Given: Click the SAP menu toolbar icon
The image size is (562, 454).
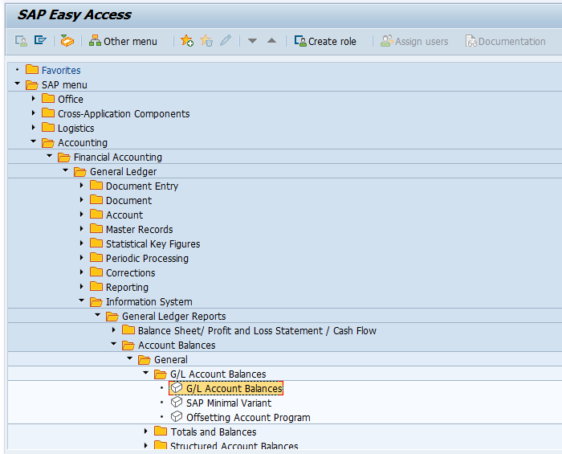Looking at the screenshot, I should click(x=40, y=40).
